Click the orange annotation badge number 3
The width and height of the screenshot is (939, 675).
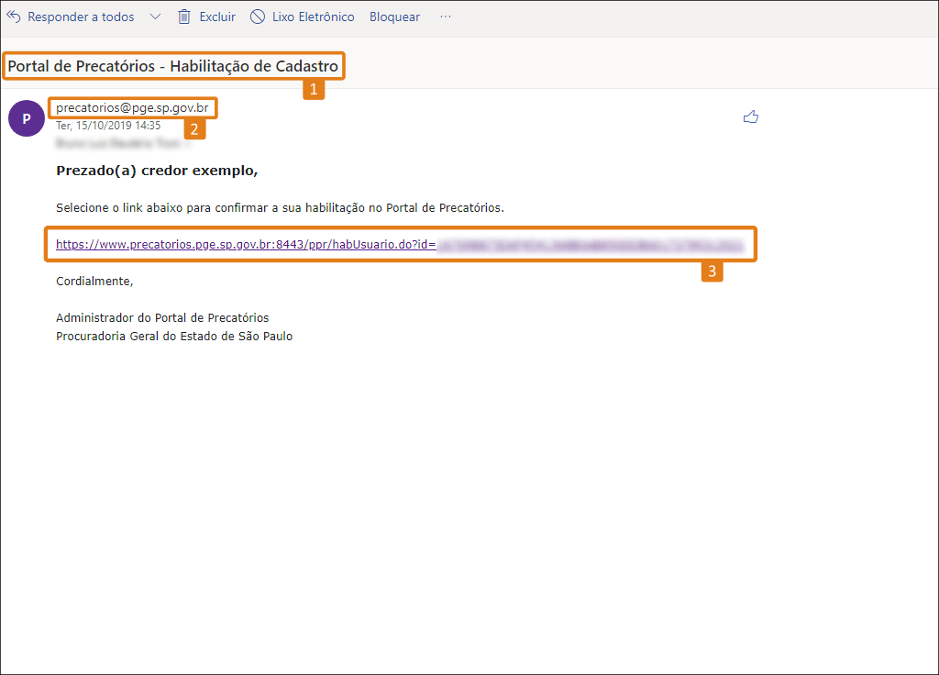tap(712, 271)
